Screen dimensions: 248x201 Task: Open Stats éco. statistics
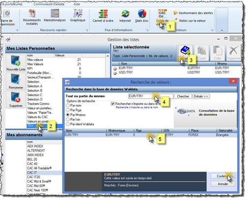click(142, 16)
